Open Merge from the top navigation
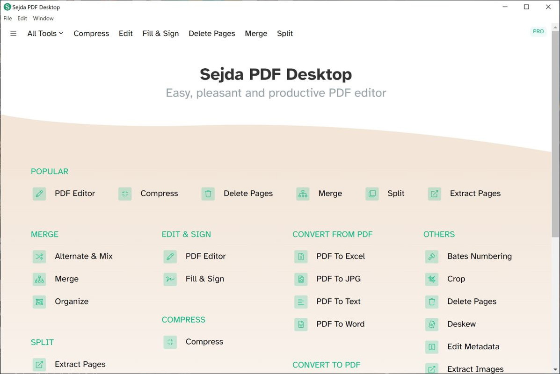Screen dimensions: 560x374 (256, 34)
